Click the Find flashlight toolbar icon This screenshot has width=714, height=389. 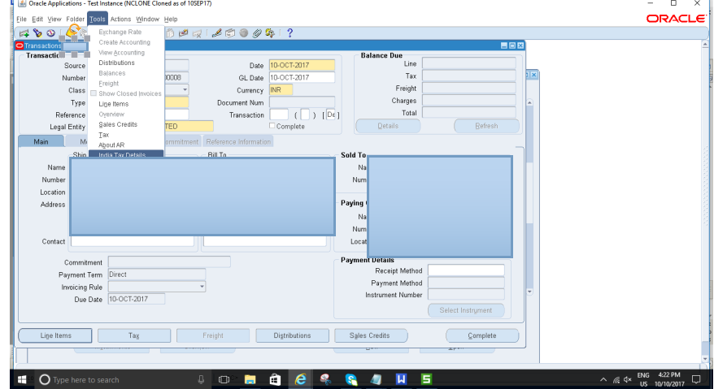tap(37, 33)
